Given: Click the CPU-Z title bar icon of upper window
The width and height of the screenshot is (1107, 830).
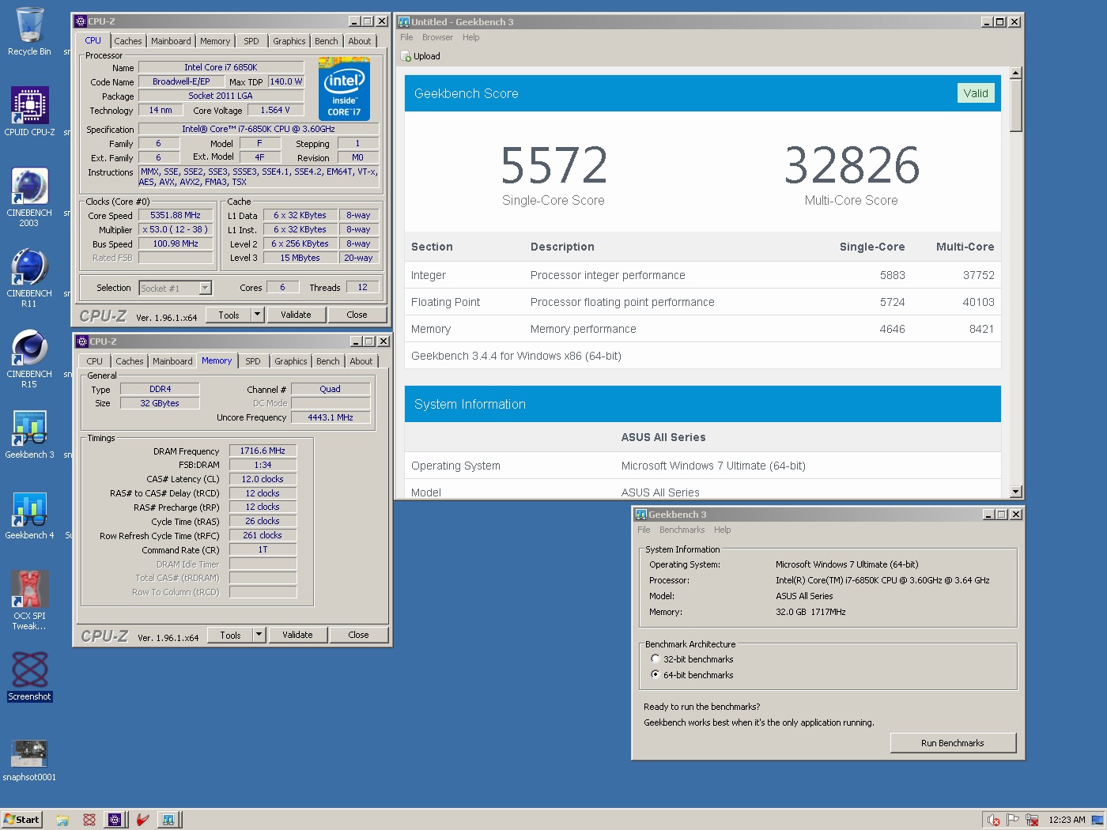Looking at the screenshot, I should (81, 21).
